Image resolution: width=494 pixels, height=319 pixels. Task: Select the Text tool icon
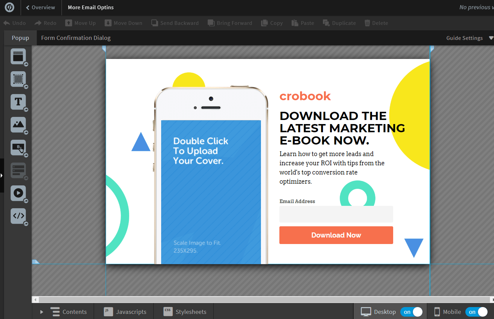[x=18, y=102]
